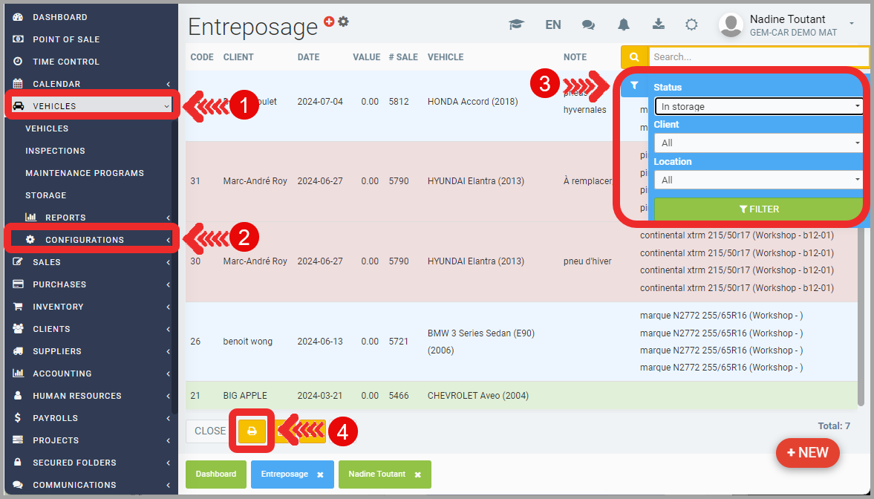Close the Entreposage tab

tap(320, 474)
